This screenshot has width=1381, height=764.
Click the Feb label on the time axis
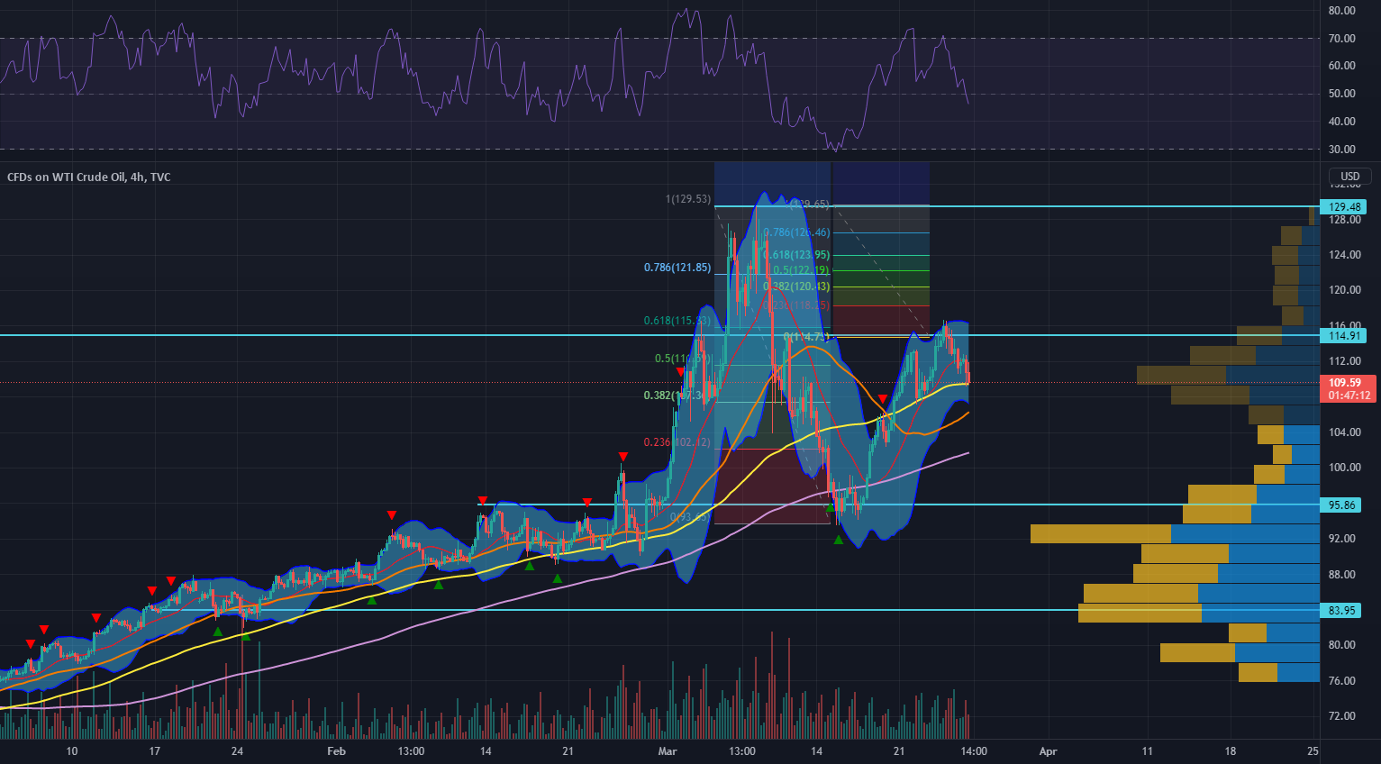[x=336, y=751]
